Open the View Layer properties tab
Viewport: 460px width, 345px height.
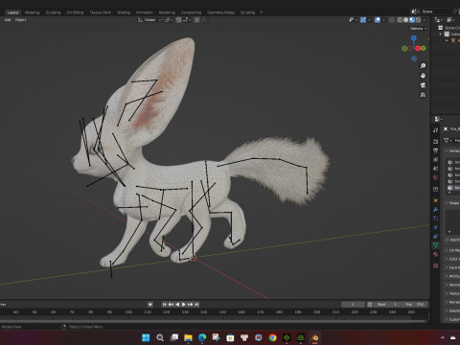point(436,159)
